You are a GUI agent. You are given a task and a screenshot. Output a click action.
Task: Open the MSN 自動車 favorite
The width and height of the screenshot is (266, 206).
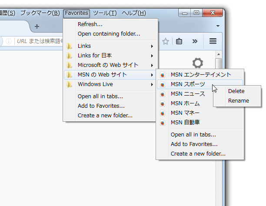click(x=200, y=123)
